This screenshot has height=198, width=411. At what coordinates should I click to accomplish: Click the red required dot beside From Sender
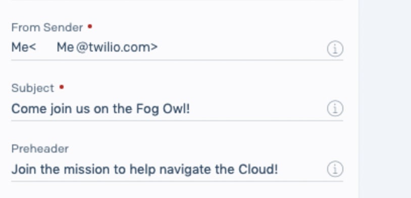pos(90,26)
